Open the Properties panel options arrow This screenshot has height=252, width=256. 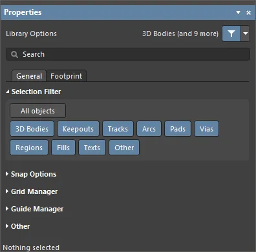pyautogui.click(x=238, y=12)
